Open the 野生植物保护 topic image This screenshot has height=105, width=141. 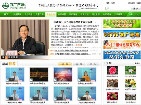pos(131,70)
